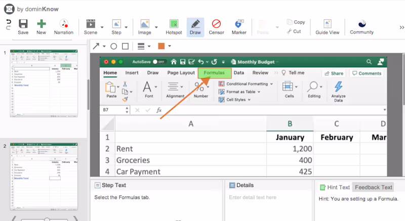Viewport: 405px width, 221px height.
Task: Select the arrow drawing shape
Action: [x=96, y=46]
